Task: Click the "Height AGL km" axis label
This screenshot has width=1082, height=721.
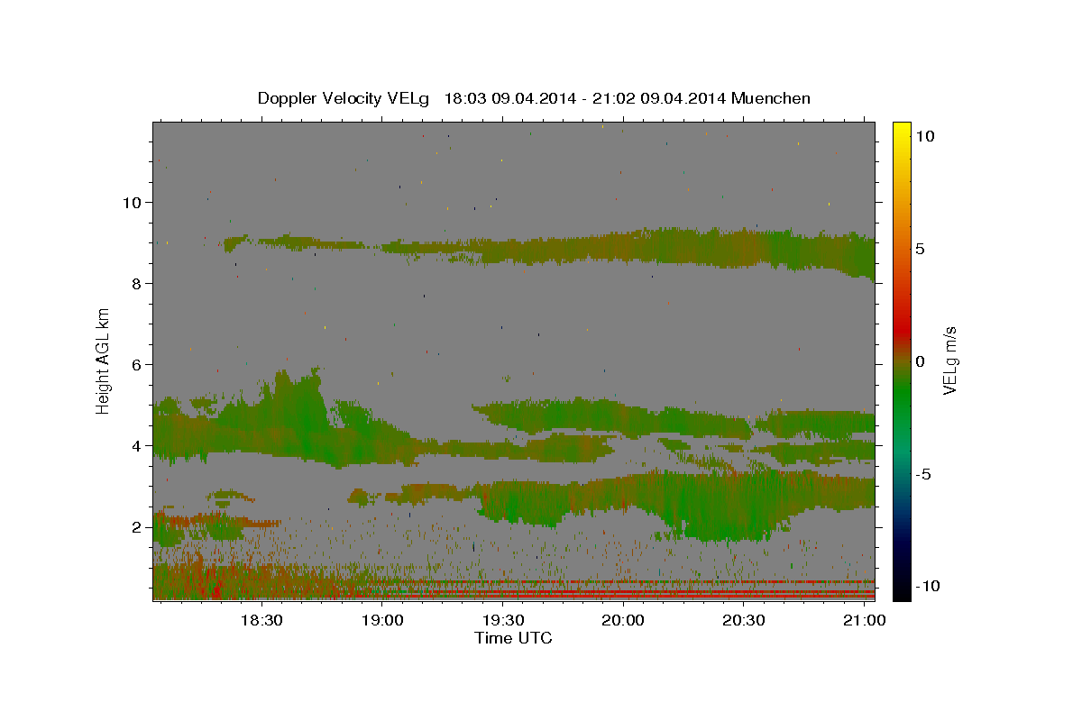Action: (103, 360)
